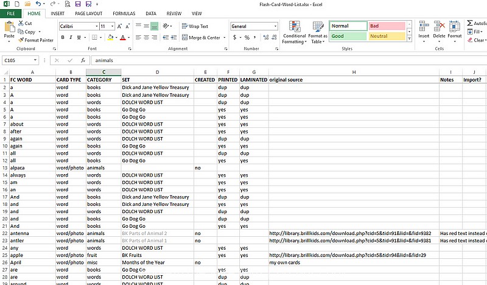
Task: Click the Print Preview icon
Action: click(68, 4)
